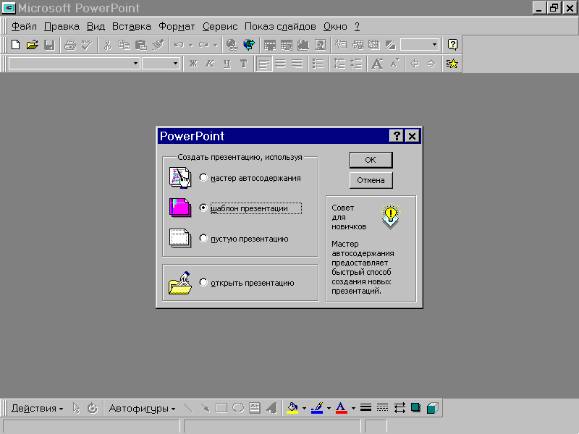
Task: Click the New presentation icon
Action: [x=15, y=45]
